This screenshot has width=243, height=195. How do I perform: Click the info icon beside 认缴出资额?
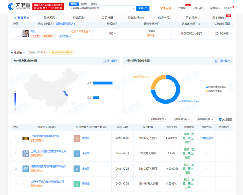(197, 24)
